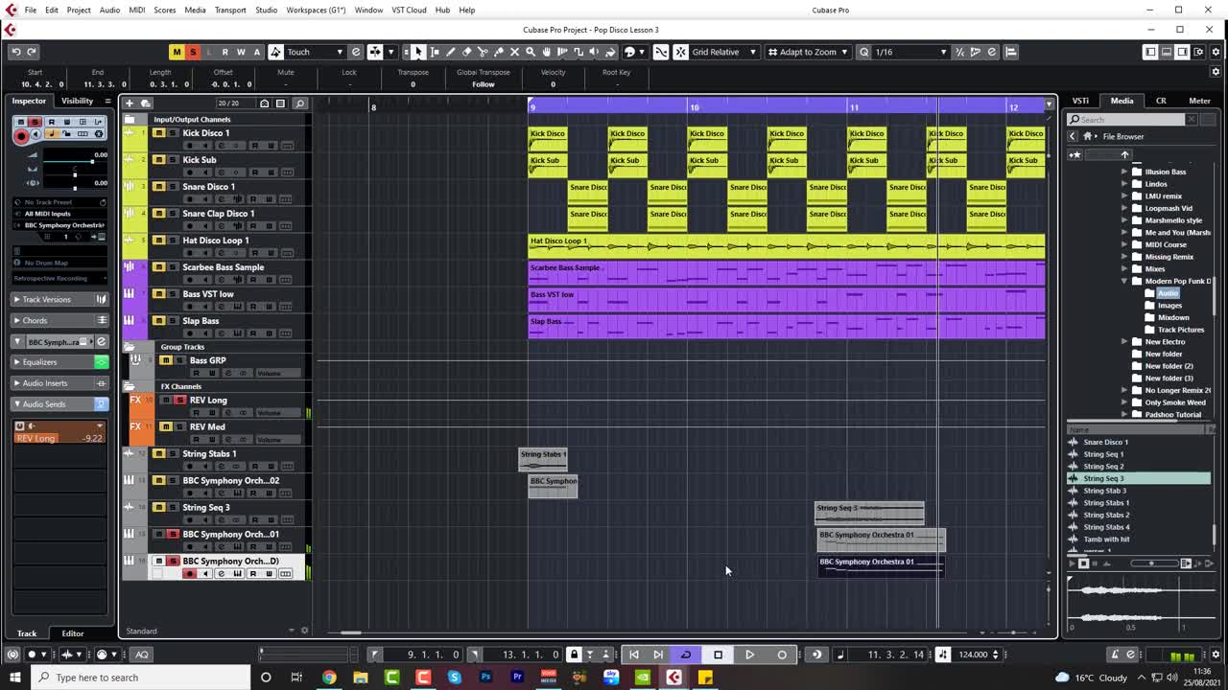Switch to the Visibility tab
The image size is (1228, 690).
[77, 101]
